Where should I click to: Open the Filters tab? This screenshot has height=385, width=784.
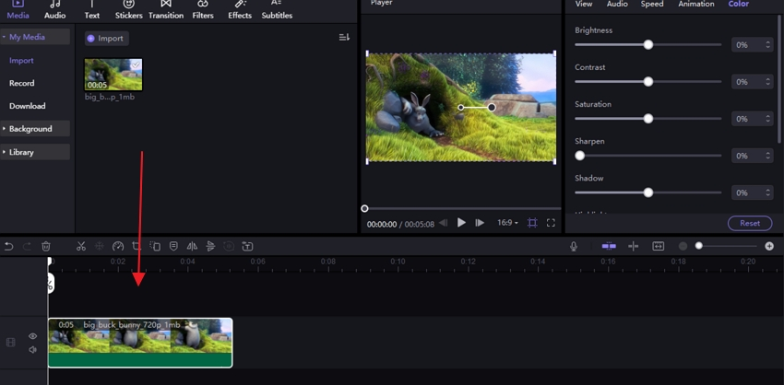203,9
